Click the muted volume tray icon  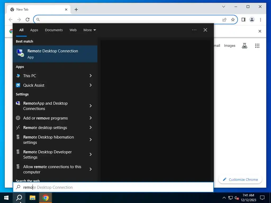tap(237, 198)
